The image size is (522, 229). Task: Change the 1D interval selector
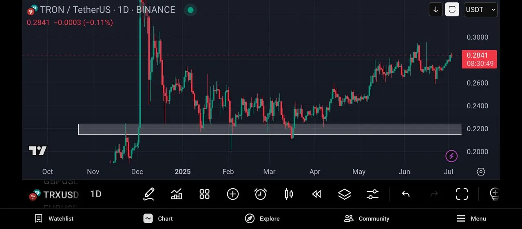click(96, 194)
